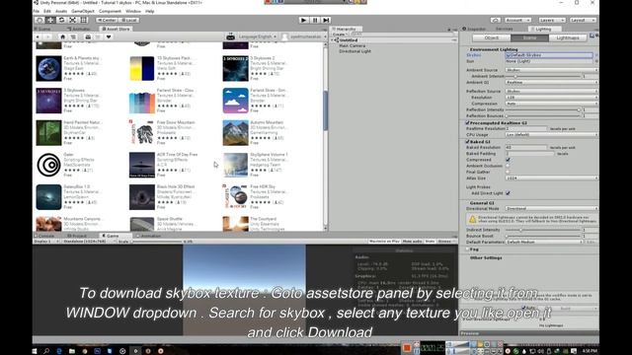Open Asset Store wishlist heart icon
The height and width of the screenshot is (355, 632).
click(x=109, y=36)
